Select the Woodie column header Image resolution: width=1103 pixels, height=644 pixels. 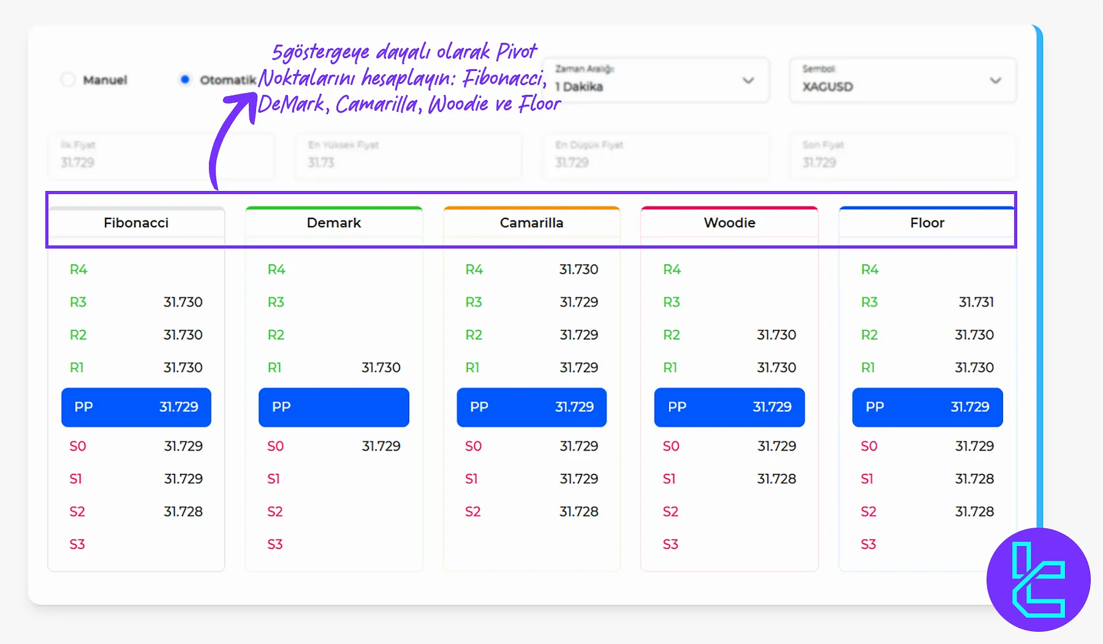tap(729, 223)
